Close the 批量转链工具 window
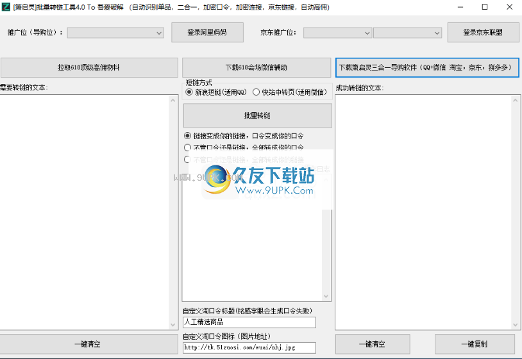The image size is (522, 359). tap(509, 7)
